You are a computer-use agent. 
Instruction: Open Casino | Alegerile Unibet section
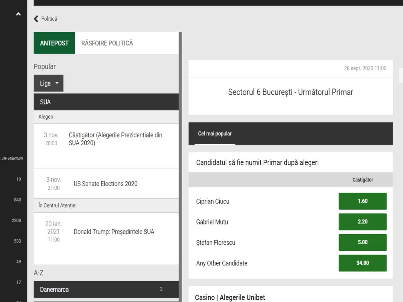[230, 297]
